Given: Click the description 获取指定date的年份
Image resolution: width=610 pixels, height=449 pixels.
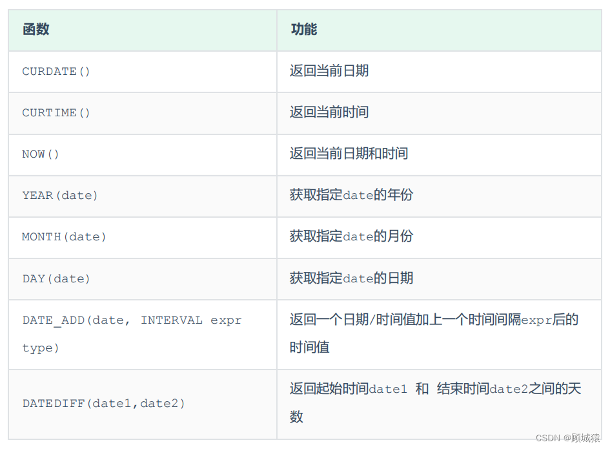Looking at the screenshot, I should 351,194.
